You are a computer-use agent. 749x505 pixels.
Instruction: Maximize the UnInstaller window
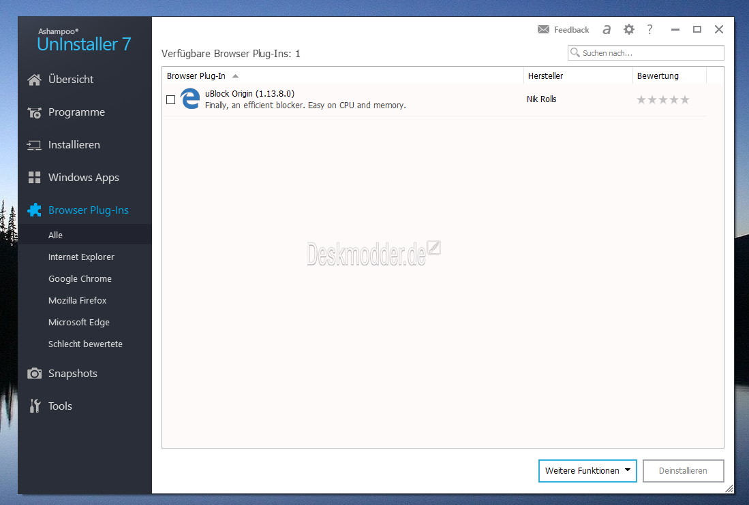pyautogui.click(x=697, y=29)
